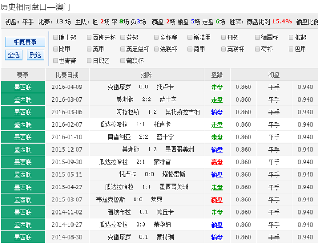Click 墨西哥美洲 in the 2015-12-07 match
The height and width of the screenshot is (244, 318).
point(180,150)
